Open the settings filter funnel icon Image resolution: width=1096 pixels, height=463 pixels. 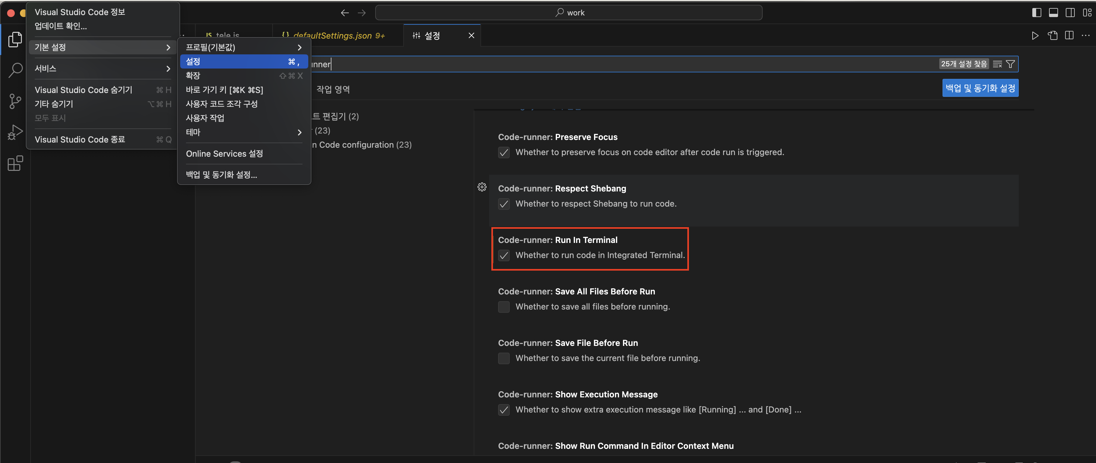(x=1010, y=64)
